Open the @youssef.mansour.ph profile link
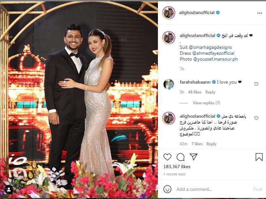Viewport: 266px width, 199px height. [215, 59]
